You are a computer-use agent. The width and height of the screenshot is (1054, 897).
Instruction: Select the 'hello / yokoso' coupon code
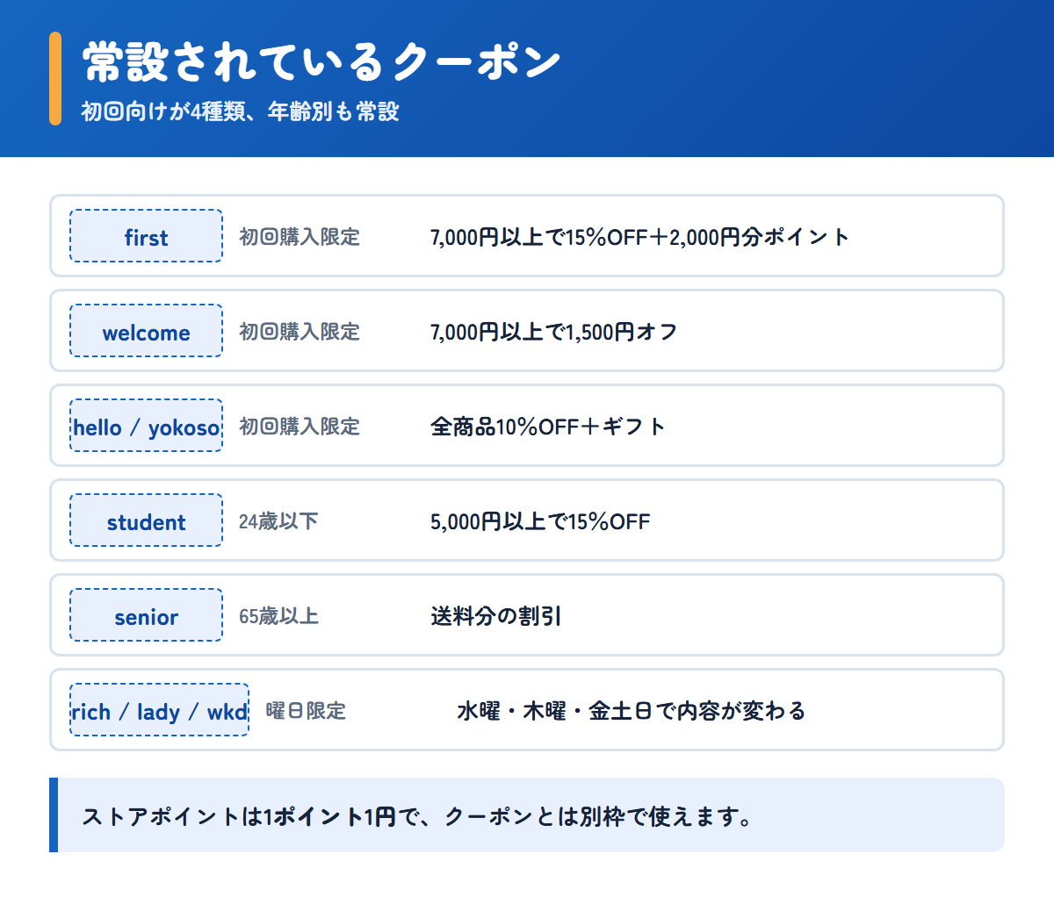click(146, 426)
